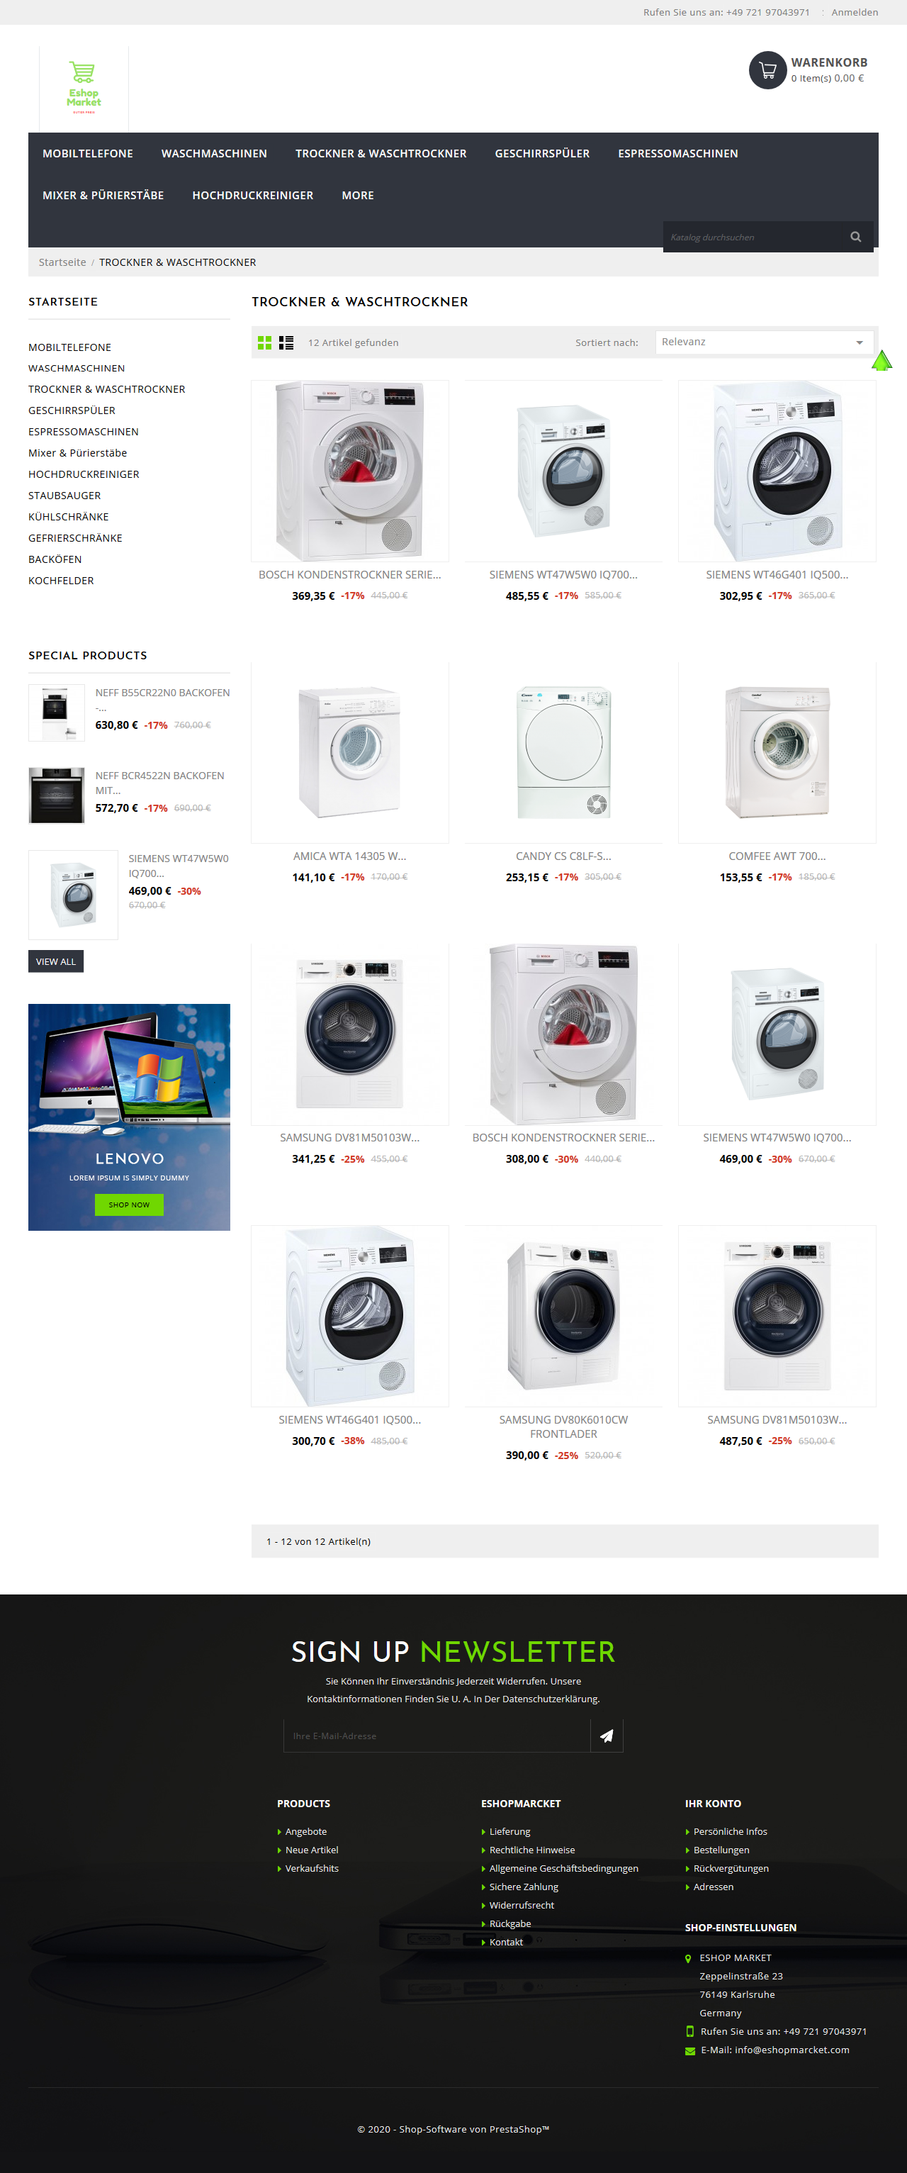Click the Anmelden link
Screen dimensions: 907x2173
pyautogui.click(x=854, y=13)
